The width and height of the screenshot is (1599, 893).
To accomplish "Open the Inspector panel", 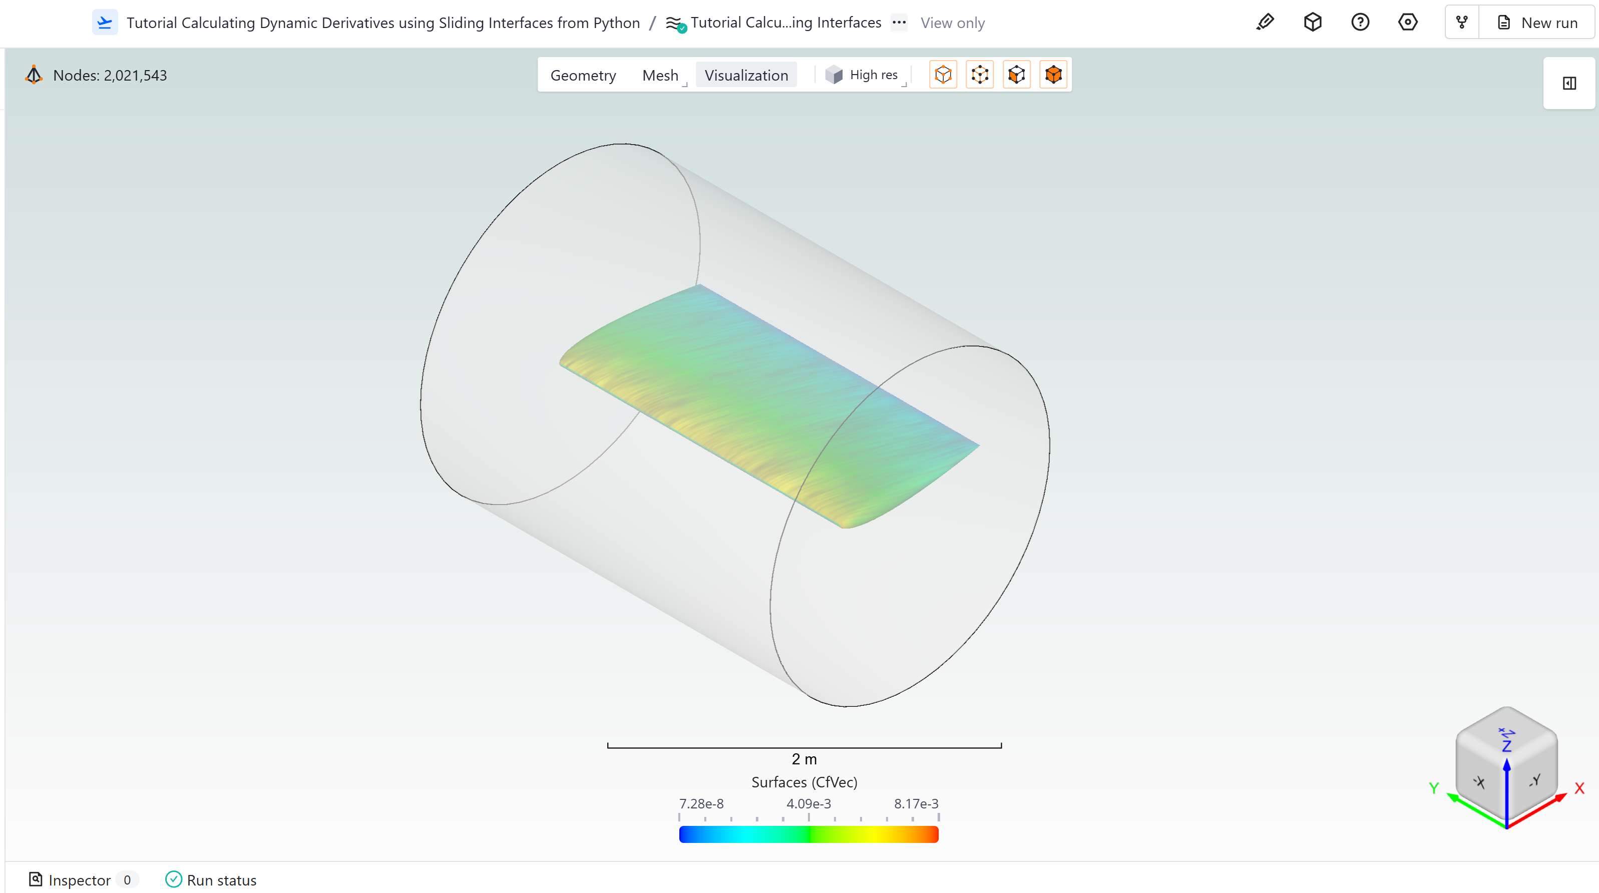I will pos(80,880).
